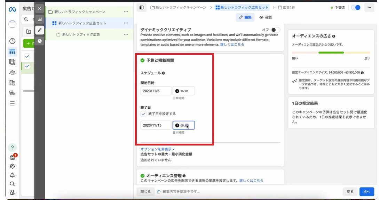
Task: Click the notifications bell icon
Action: (x=13, y=175)
